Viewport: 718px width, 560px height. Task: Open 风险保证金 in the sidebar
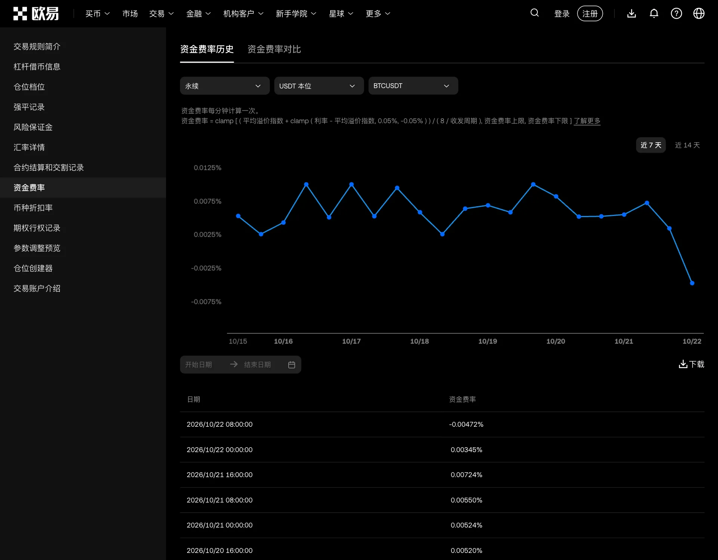[83, 127]
